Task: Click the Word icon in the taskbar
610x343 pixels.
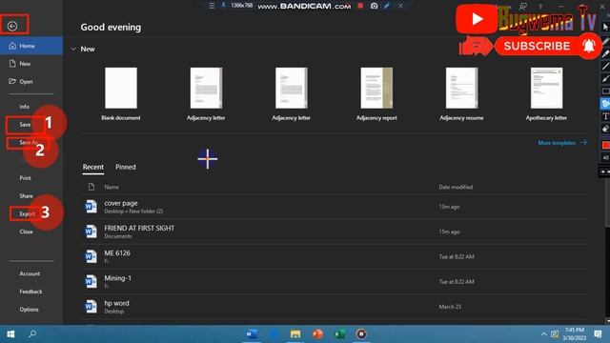Action: [x=252, y=334]
